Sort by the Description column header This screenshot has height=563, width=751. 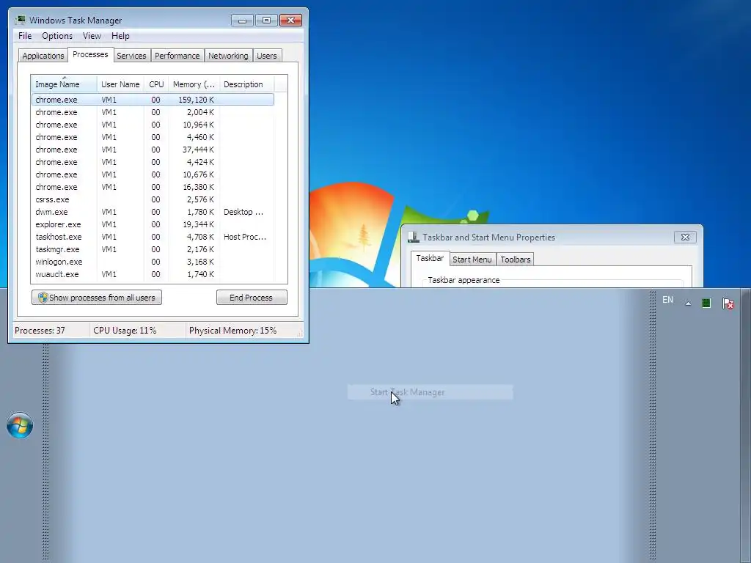click(x=247, y=84)
